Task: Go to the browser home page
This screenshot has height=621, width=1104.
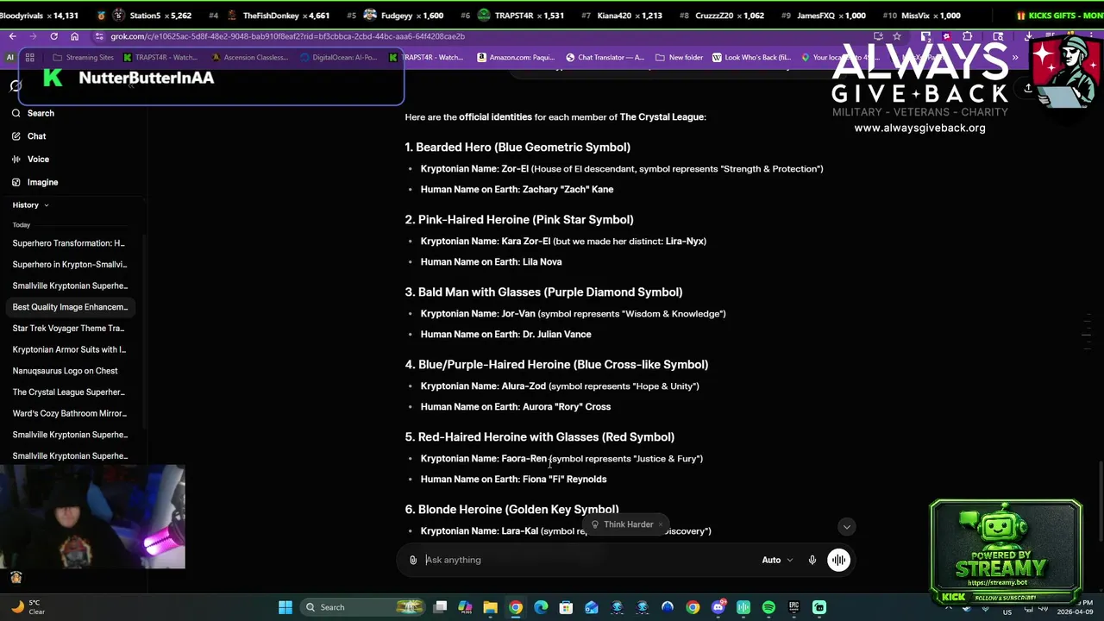Action: 74,36
